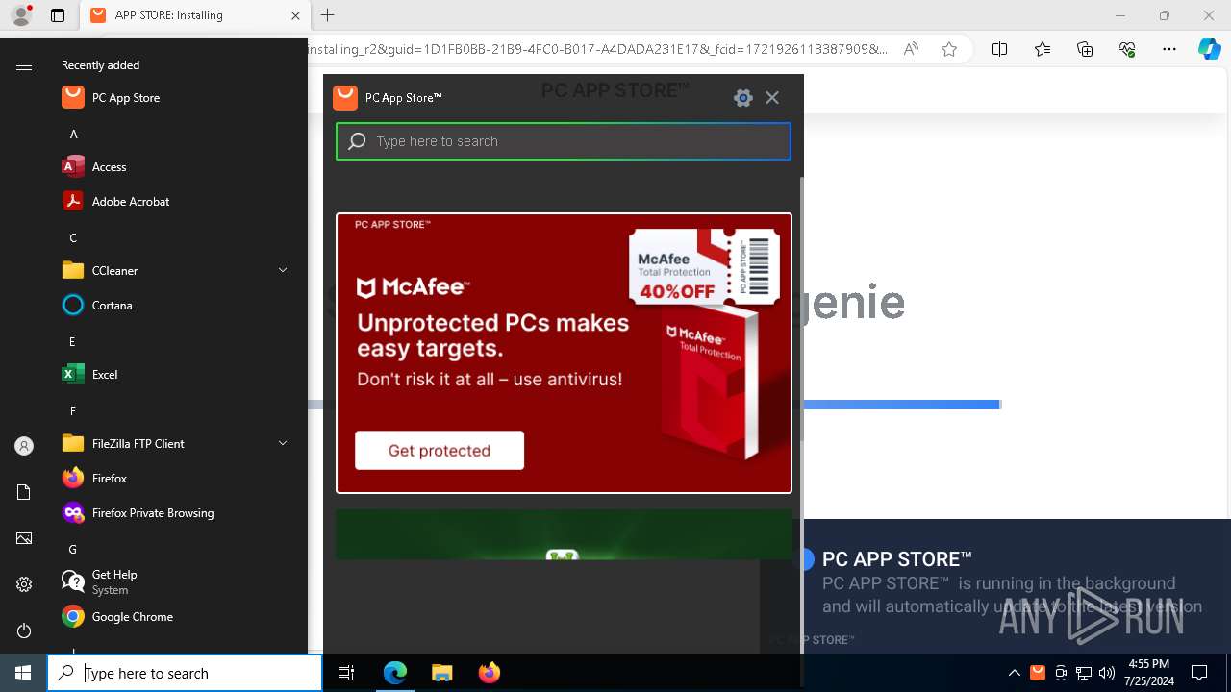Open user account icon in Start sidebar

(x=24, y=446)
